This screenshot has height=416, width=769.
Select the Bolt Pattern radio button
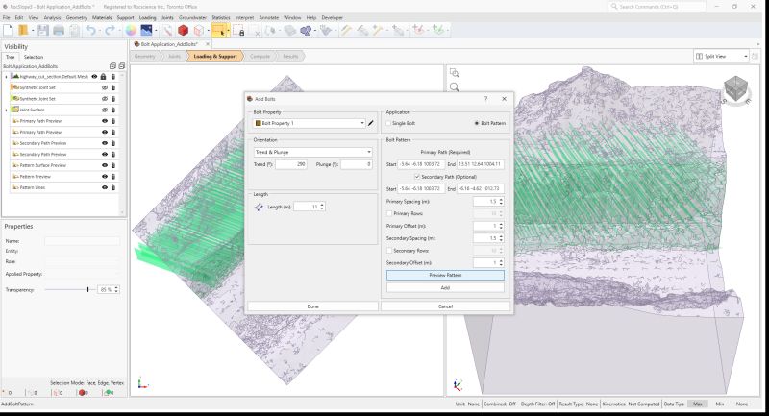(x=477, y=123)
